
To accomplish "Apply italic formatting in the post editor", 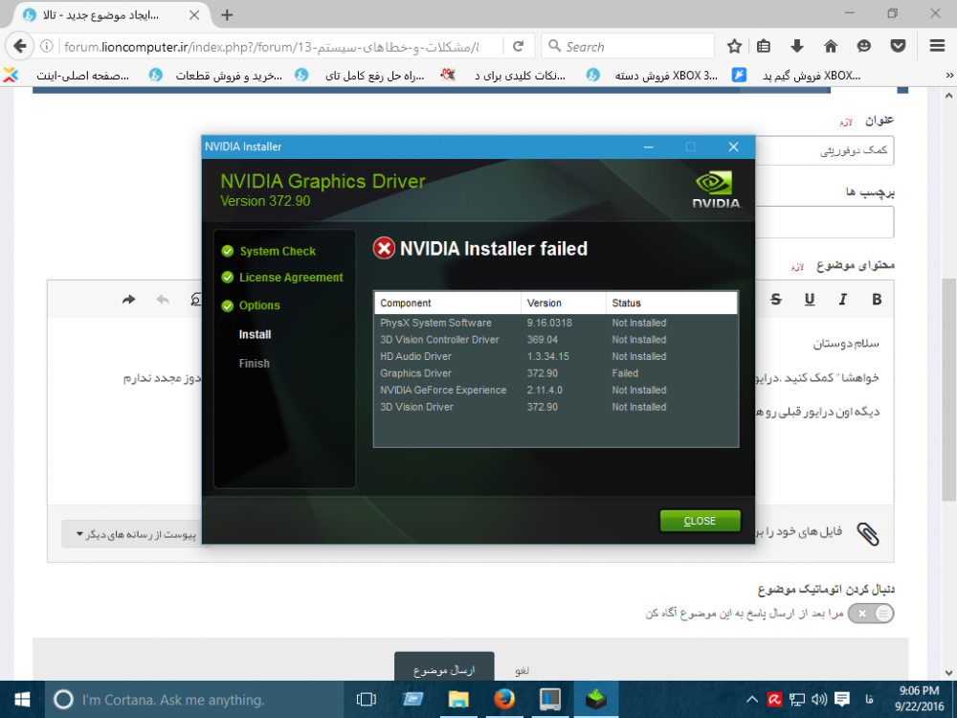I will click(x=842, y=300).
